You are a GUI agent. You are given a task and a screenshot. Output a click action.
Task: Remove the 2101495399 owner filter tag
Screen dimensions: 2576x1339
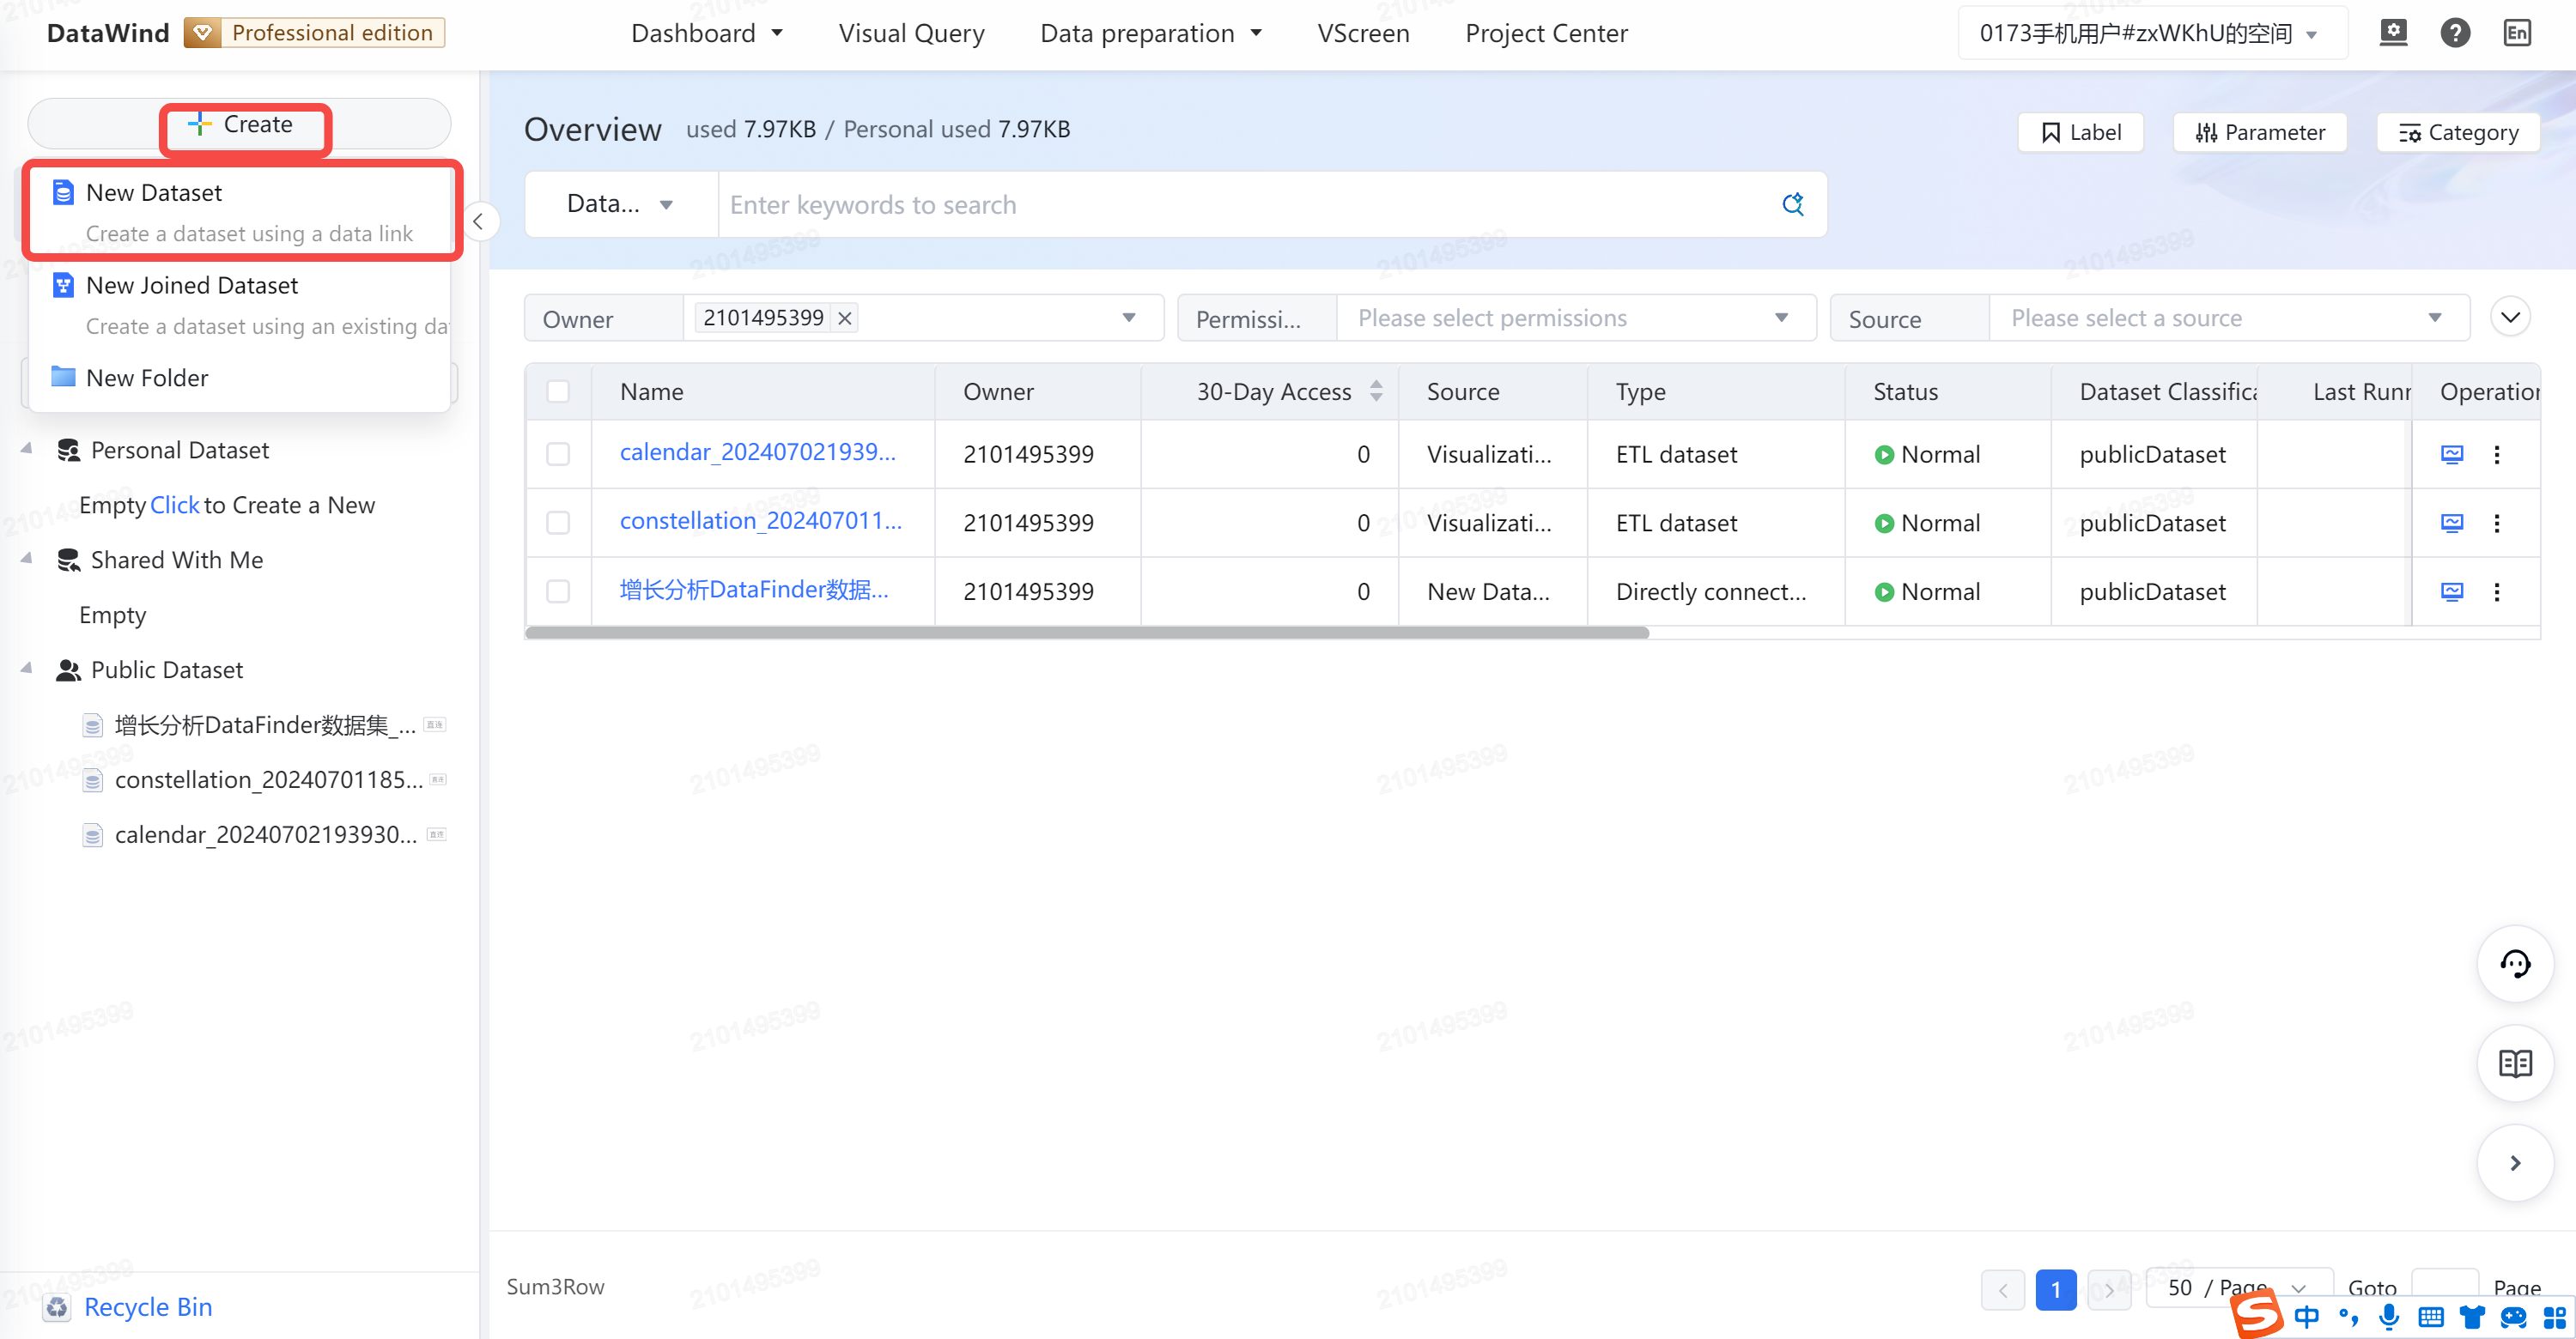(845, 318)
